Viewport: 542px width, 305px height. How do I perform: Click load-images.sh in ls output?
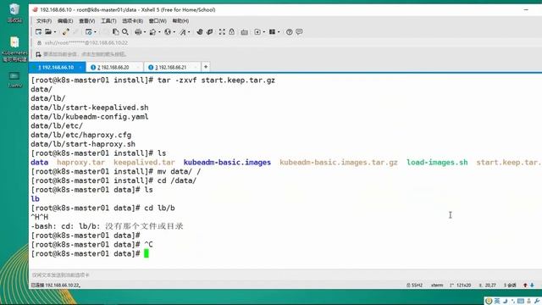coord(437,162)
